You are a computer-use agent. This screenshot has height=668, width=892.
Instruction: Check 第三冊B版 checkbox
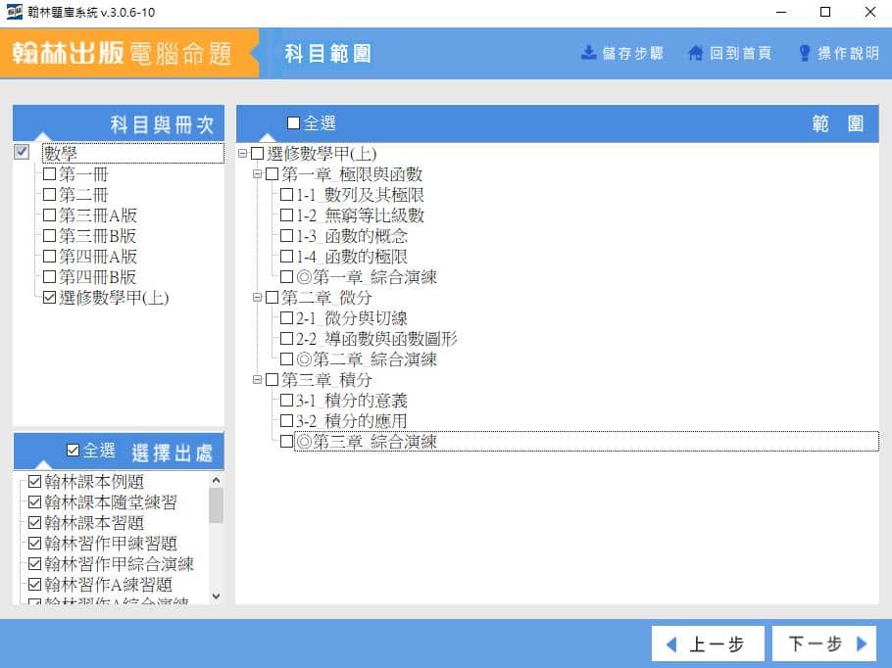[x=49, y=235]
